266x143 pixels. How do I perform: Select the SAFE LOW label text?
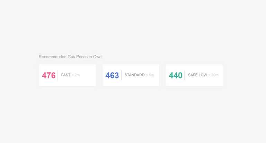(197, 75)
